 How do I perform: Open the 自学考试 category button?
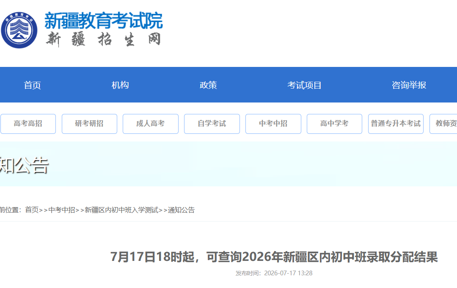coord(212,124)
